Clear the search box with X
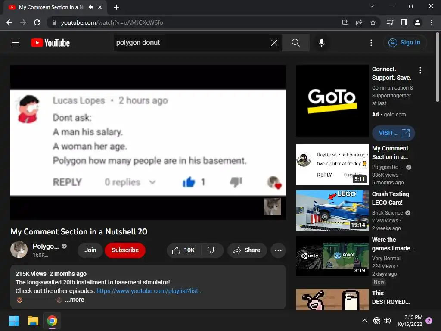Screen dimensions: 441x331 274,43
